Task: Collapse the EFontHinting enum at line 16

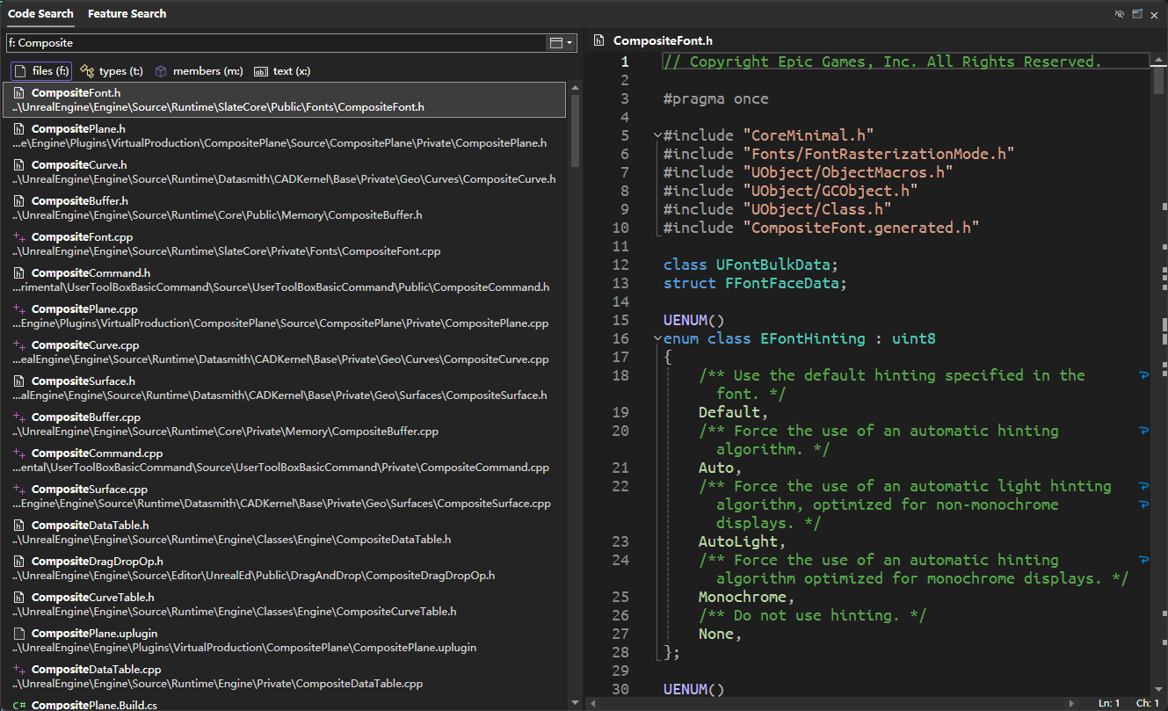Action: [x=657, y=338]
